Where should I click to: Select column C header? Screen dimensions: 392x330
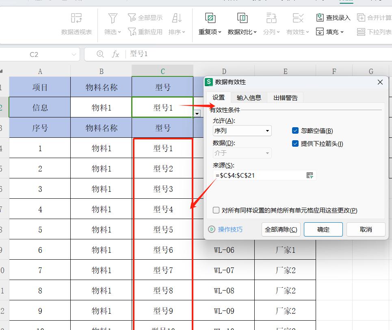point(162,71)
